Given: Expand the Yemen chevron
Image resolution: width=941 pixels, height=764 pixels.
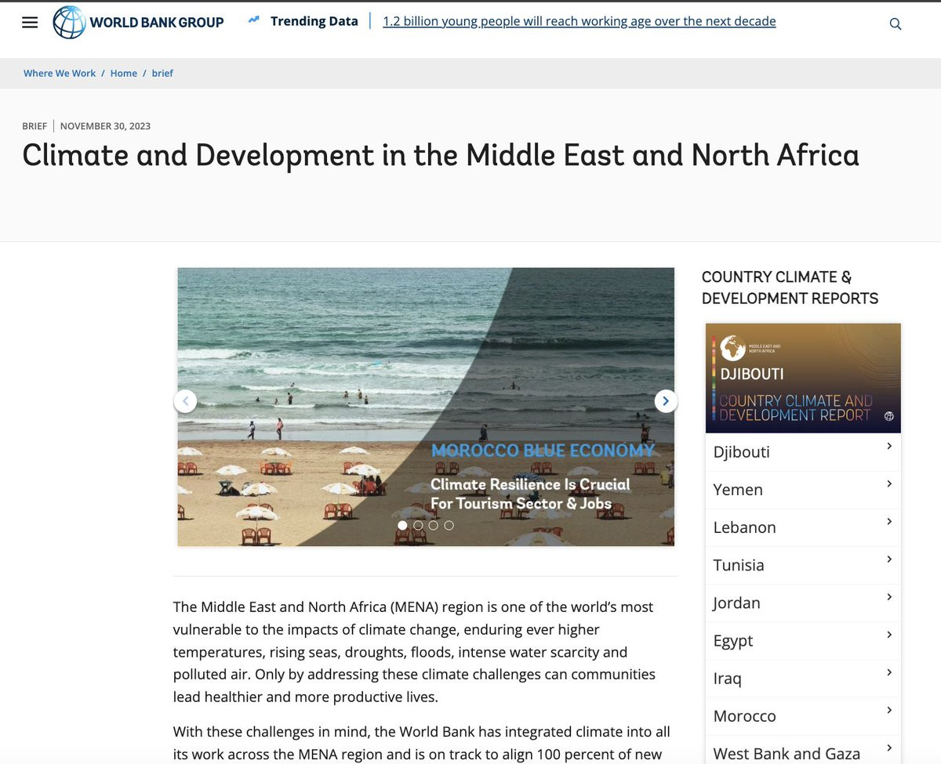Looking at the screenshot, I should point(889,483).
